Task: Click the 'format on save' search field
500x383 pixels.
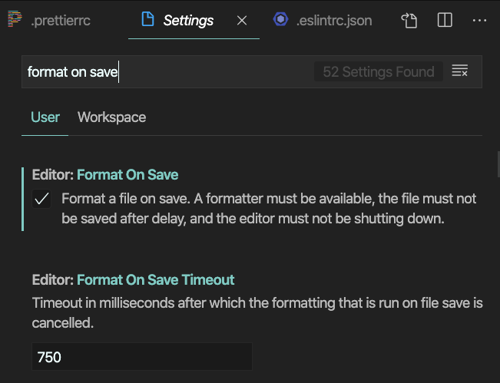Action: coord(169,72)
